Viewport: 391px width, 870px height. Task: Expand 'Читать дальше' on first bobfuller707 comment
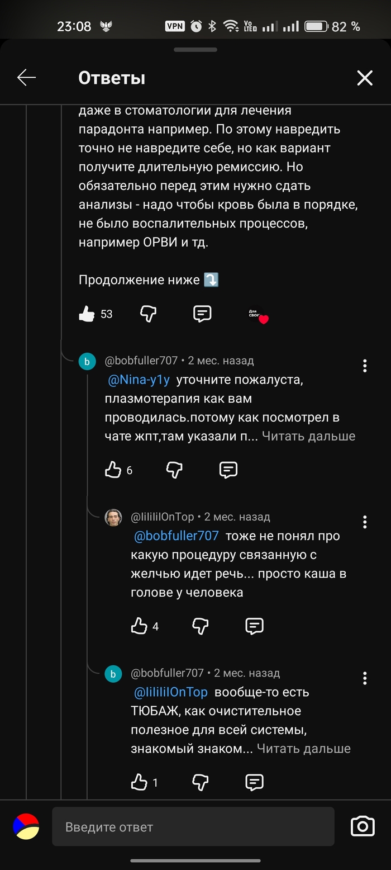tap(308, 436)
